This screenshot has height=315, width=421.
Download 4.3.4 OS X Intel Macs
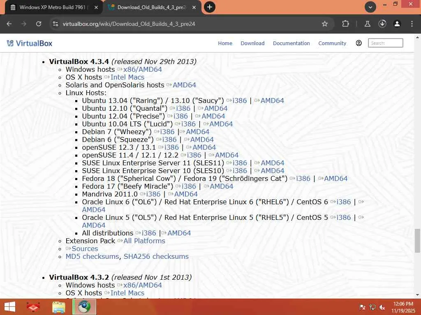[x=127, y=77]
